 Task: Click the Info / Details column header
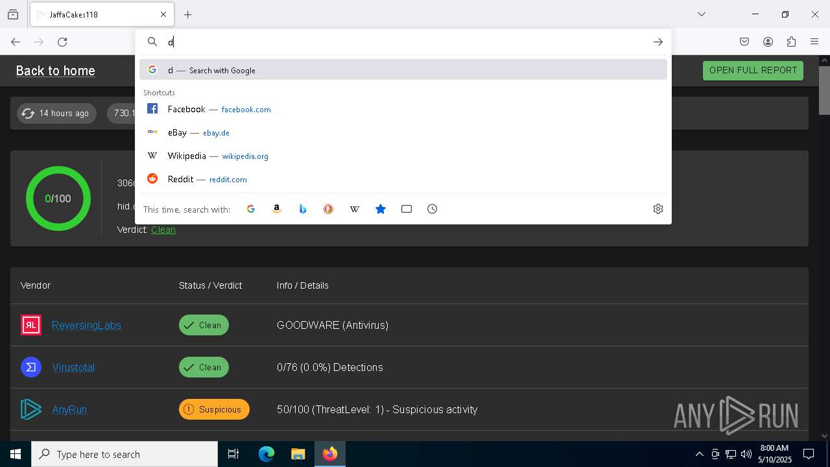click(x=303, y=285)
